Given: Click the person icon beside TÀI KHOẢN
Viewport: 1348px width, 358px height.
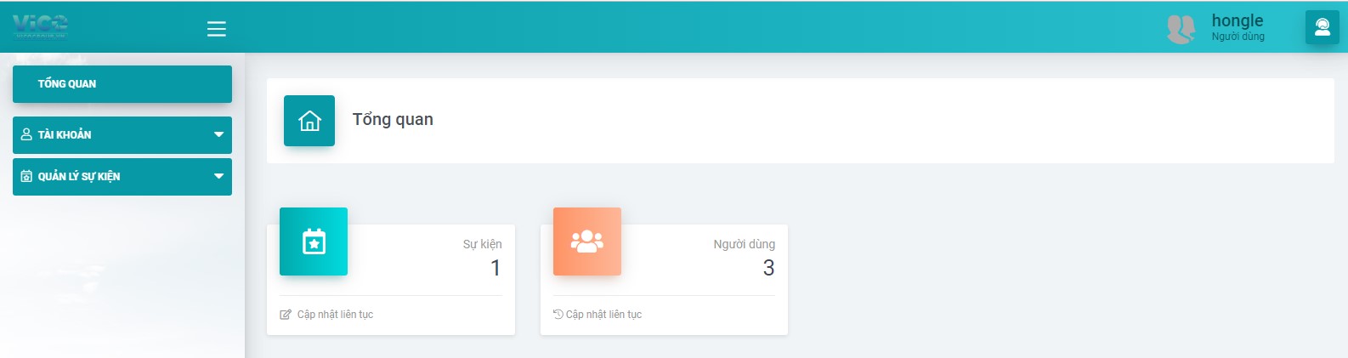Looking at the screenshot, I should pos(26,134).
